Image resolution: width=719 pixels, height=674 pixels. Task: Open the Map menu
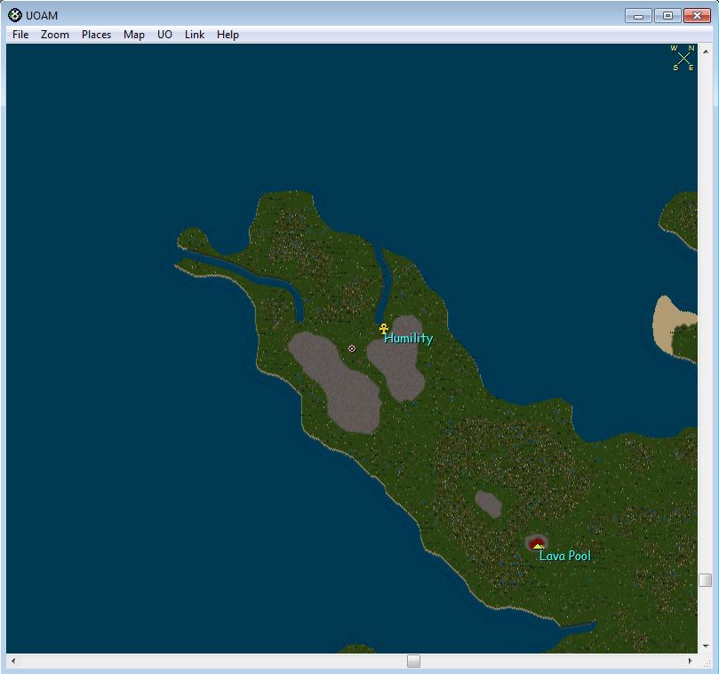pos(134,35)
